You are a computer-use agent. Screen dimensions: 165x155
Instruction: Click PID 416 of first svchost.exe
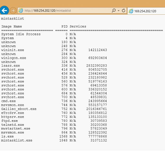click(x=64, y=70)
